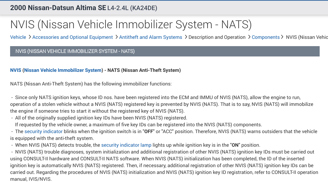The width and height of the screenshot is (328, 182).
Task: Open the Components breadcrumb link
Action: (x=266, y=37)
